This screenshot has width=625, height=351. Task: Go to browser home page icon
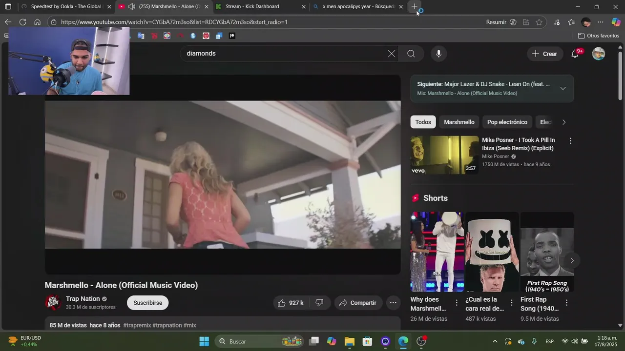(x=37, y=22)
